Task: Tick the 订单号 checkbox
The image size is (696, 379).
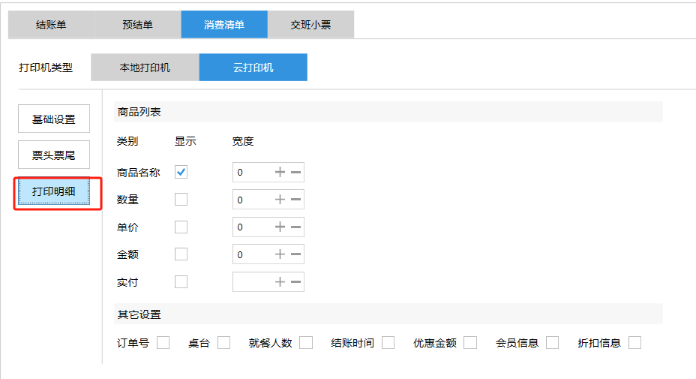Action: [x=163, y=343]
